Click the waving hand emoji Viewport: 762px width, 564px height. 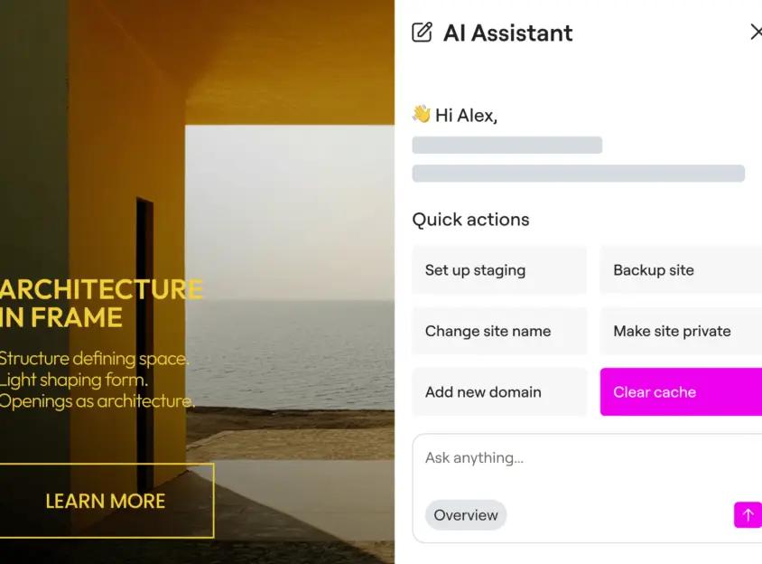421,115
